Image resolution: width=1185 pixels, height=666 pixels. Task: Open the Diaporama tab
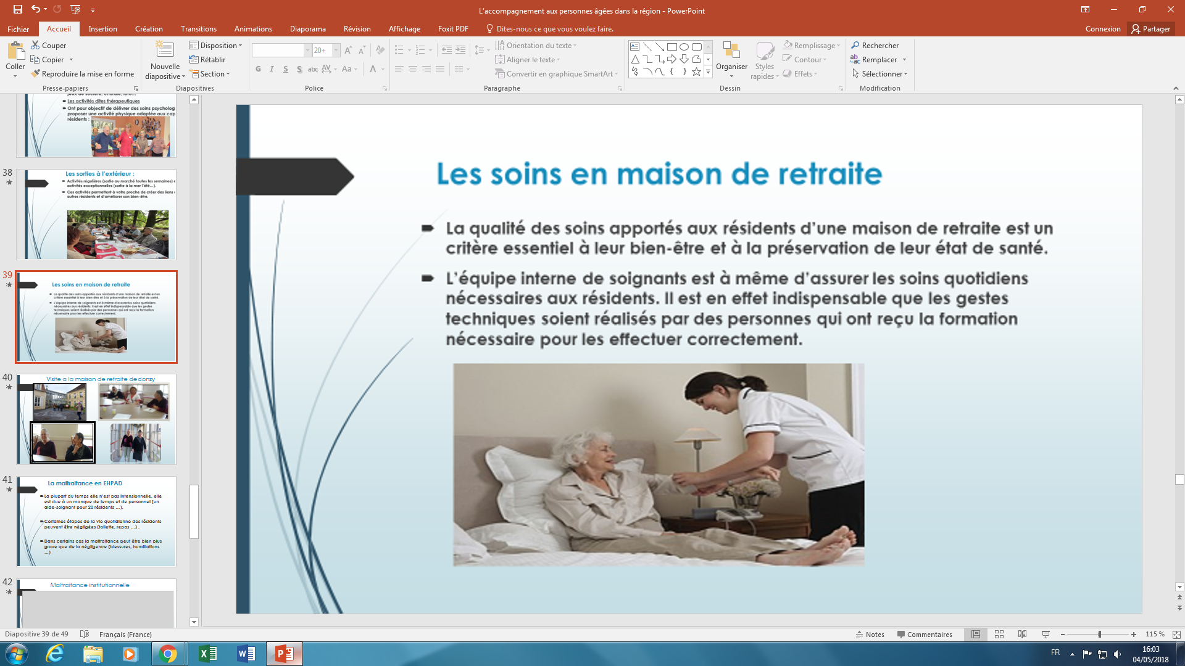[x=308, y=29]
